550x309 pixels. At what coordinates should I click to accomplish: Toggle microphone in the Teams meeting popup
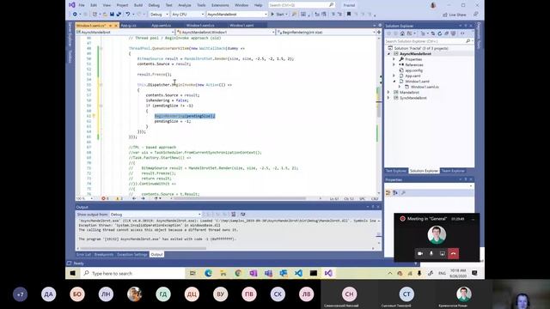tap(431, 253)
